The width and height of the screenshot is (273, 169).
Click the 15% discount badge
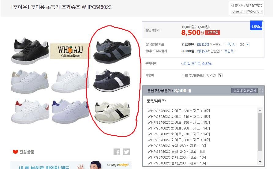256,26
